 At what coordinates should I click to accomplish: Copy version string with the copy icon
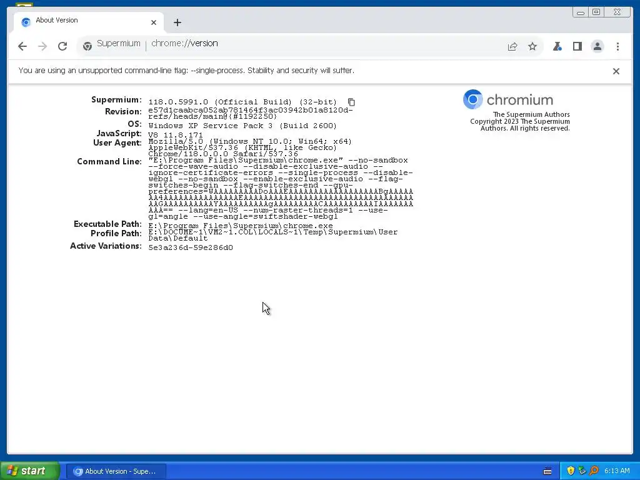pyautogui.click(x=351, y=102)
